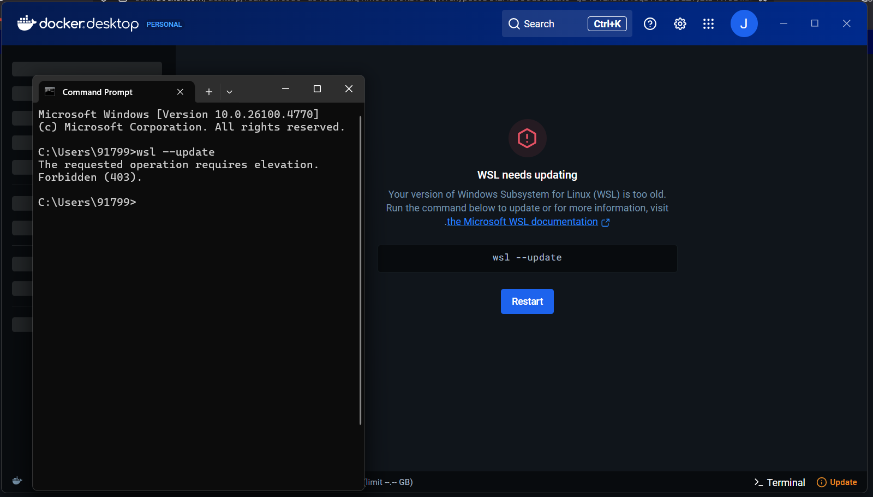
Task: Open the help question mark icon
Action: (x=650, y=23)
